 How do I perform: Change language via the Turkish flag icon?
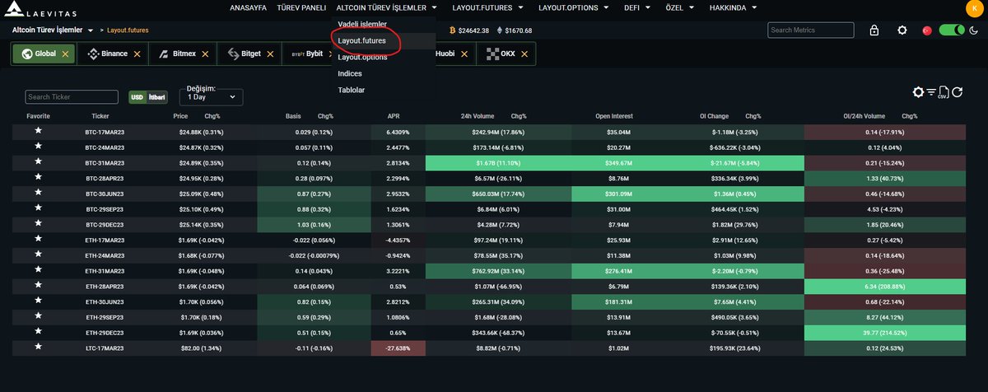(x=926, y=30)
